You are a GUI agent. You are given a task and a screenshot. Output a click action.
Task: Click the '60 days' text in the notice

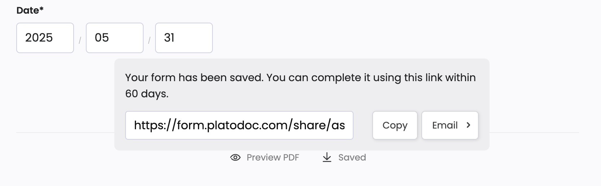coord(146,94)
